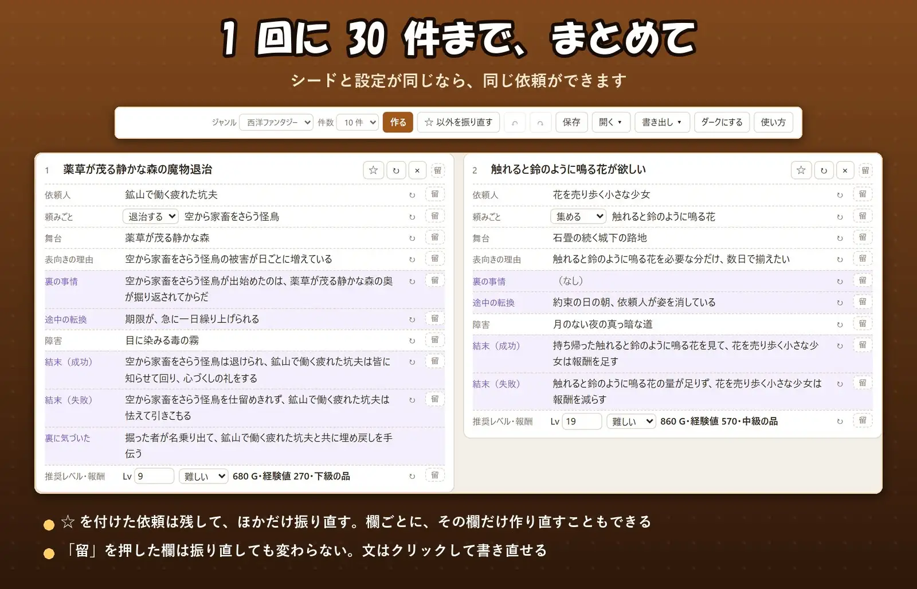
Task: Open difficulty dropdown 難しい in quest 1
Action: pyautogui.click(x=203, y=477)
